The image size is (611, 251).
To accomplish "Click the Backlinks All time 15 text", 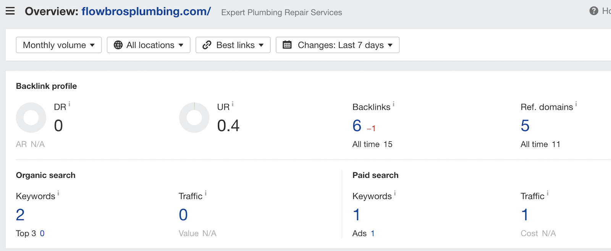I will click(372, 144).
